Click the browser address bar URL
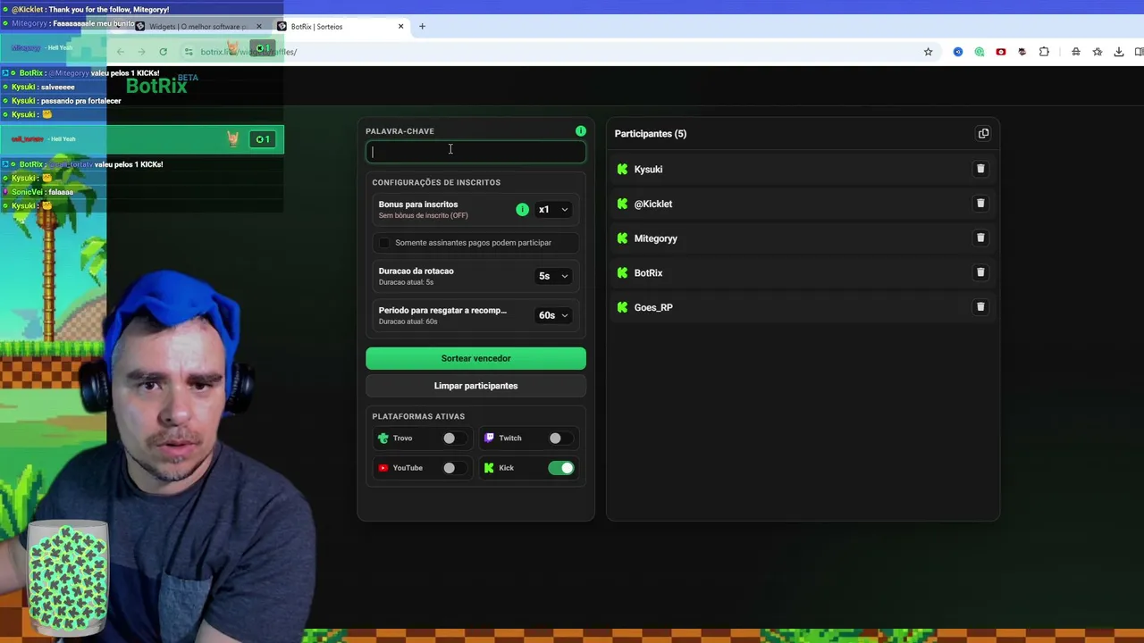 [x=248, y=52]
